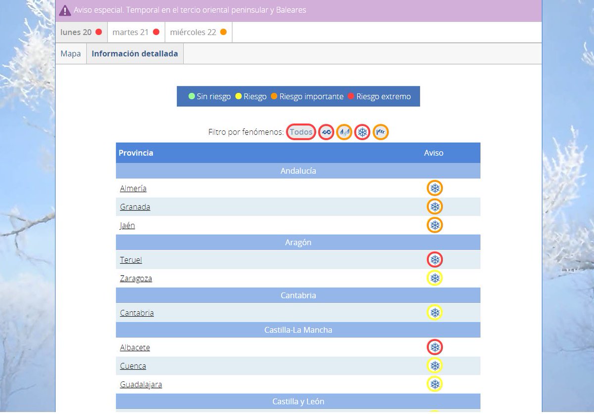This screenshot has height=414, width=594.
Task: Click the Aviso column header
Action: [434, 153]
